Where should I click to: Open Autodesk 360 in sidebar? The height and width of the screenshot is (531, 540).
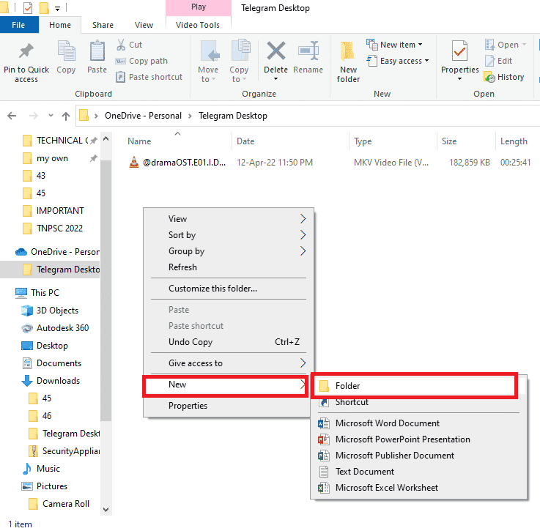pyautogui.click(x=55, y=328)
